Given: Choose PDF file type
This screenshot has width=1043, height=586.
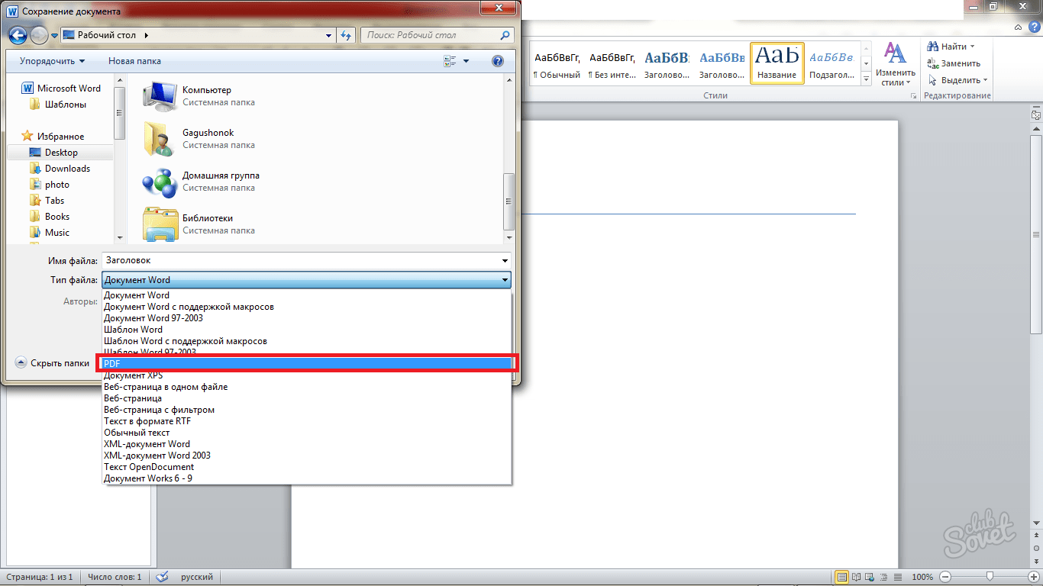Looking at the screenshot, I should click(x=306, y=364).
